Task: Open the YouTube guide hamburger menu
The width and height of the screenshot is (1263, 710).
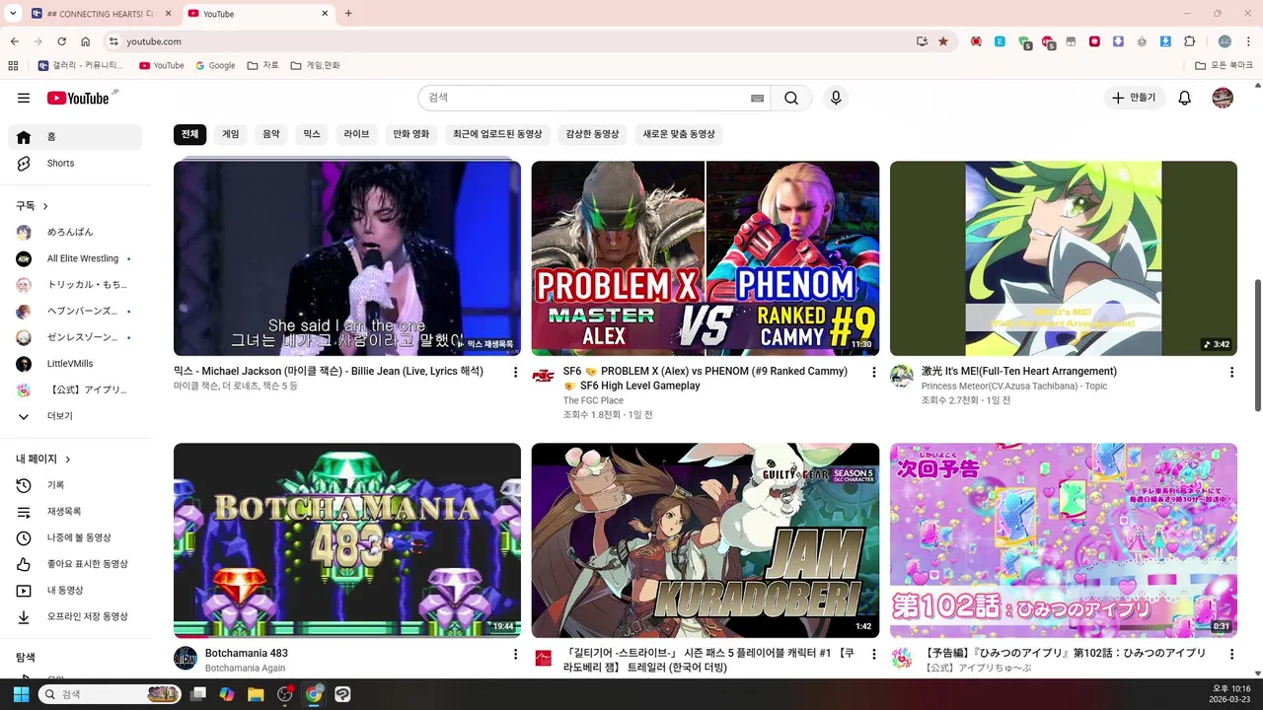Action: 24,98
